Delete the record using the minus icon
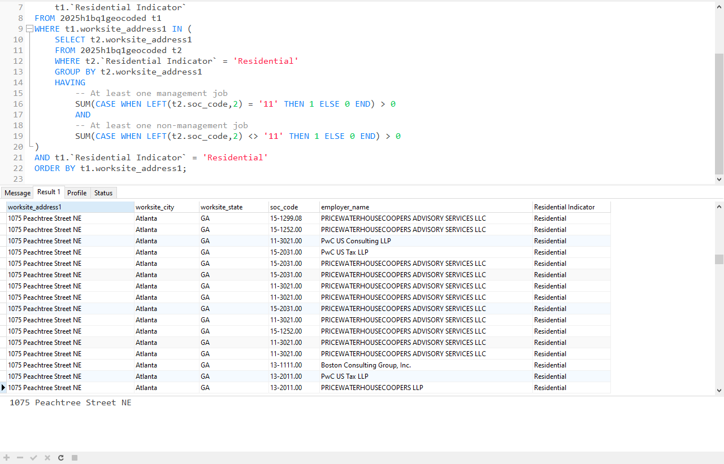724x464 pixels. point(20,458)
